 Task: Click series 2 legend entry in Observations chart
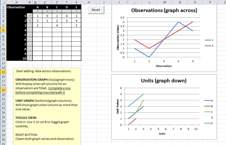point(209,46)
